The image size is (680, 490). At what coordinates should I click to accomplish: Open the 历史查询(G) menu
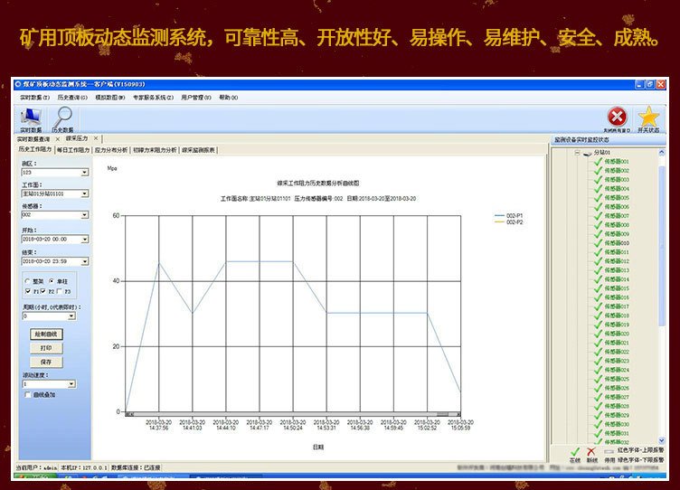[72, 98]
